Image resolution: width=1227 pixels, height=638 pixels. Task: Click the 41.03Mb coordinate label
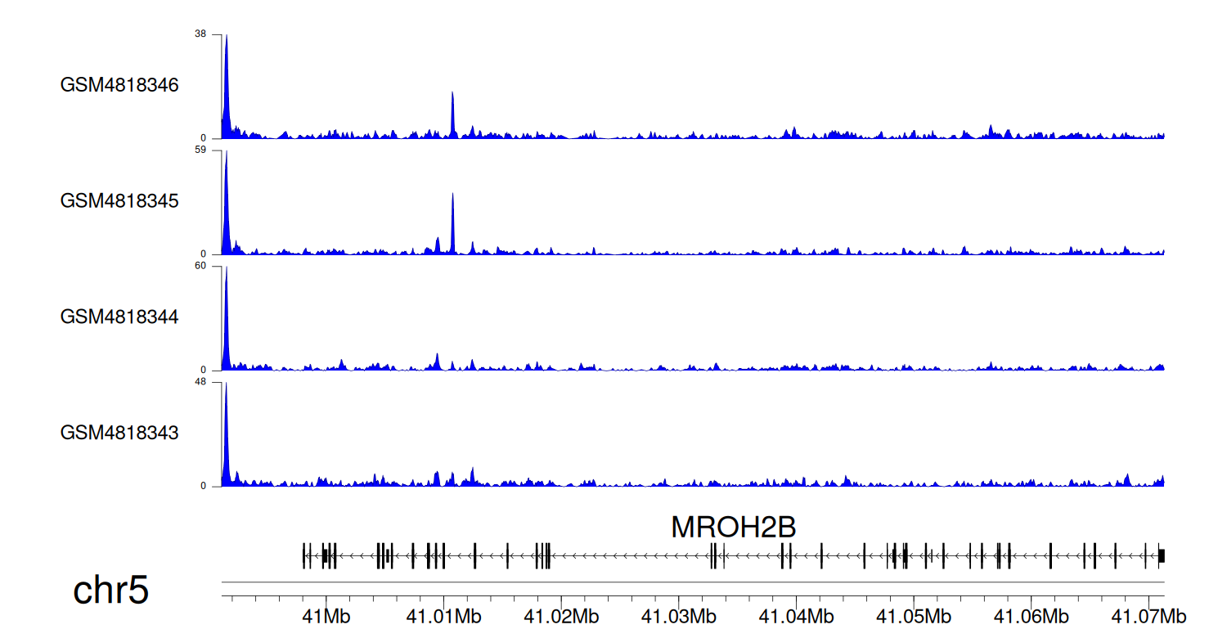tap(677, 616)
